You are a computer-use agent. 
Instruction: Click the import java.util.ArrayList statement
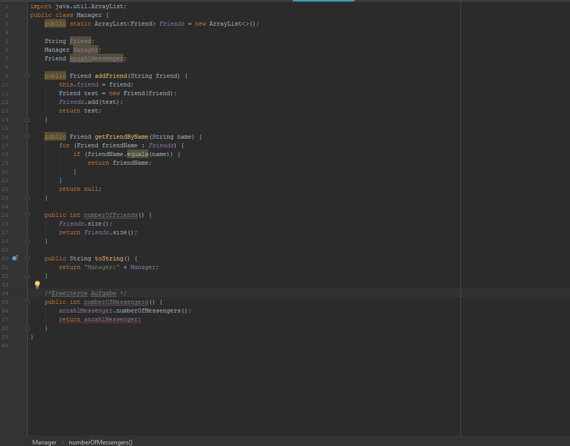click(x=78, y=6)
